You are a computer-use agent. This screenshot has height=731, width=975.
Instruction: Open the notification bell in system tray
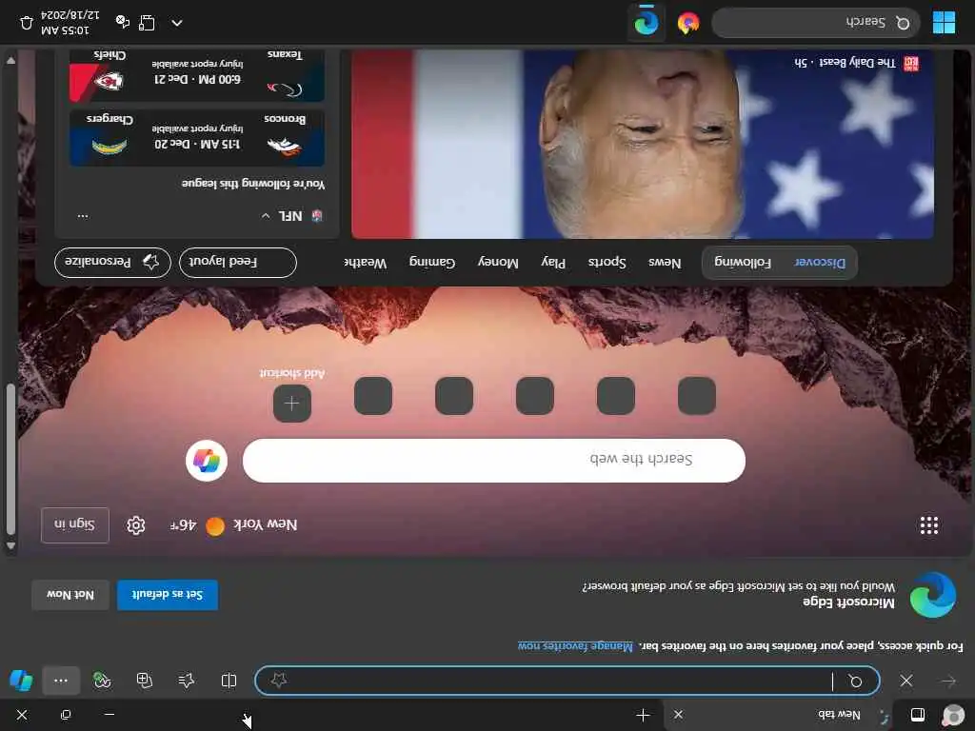pos(26,23)
